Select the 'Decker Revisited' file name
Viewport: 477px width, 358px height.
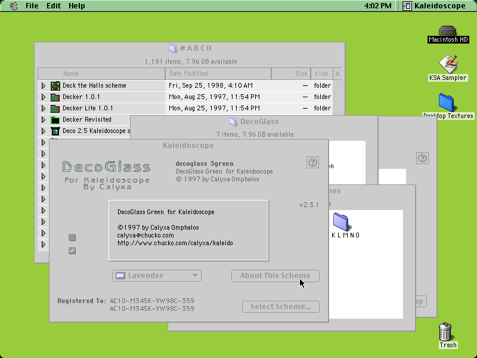[x=87, y=119]
